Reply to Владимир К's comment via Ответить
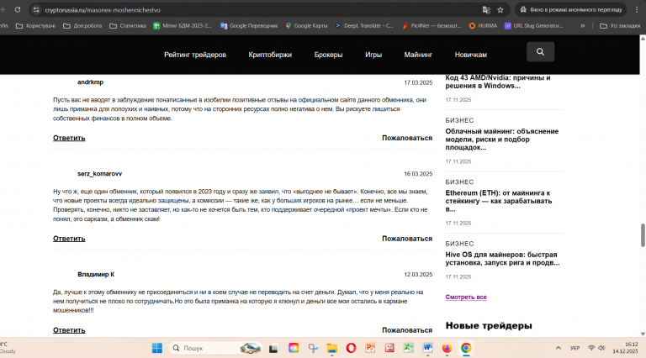The image size is (646, 358). (x=69, y=330)
